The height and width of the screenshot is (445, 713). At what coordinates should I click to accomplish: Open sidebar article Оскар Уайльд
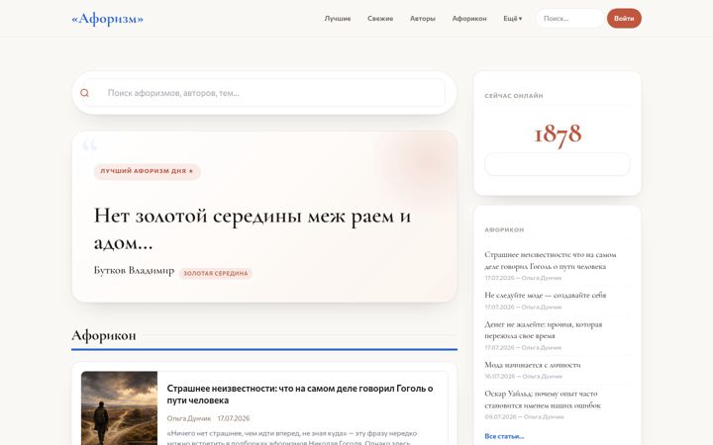pyautogui.click(x=543, y=400)
